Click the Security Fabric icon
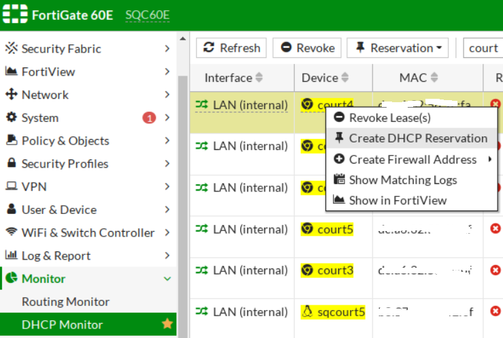Screen dimensions: 503x338 pyautogui.click(x=12, y=48)
